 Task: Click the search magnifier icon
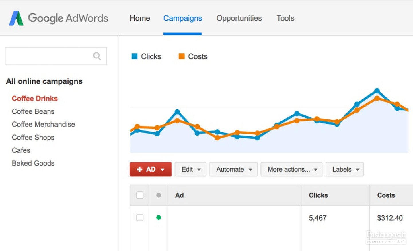click(x=97, y=56)
